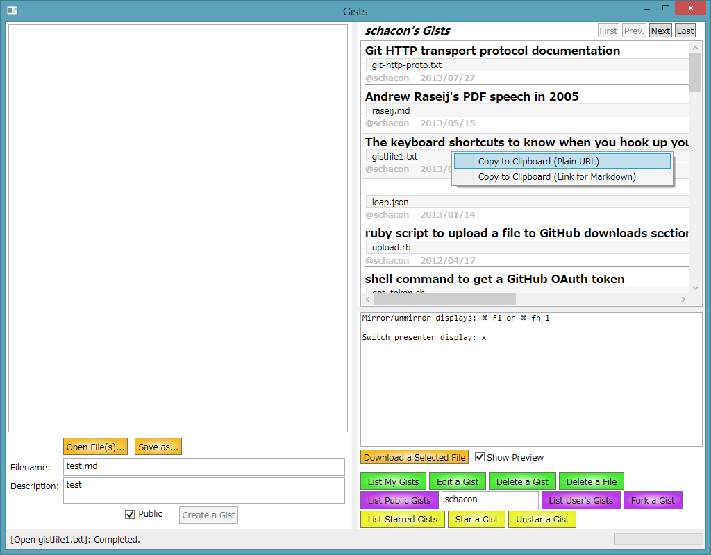The image size is (711, 555).
Task: Select file upload.rb
Action: 528,248
